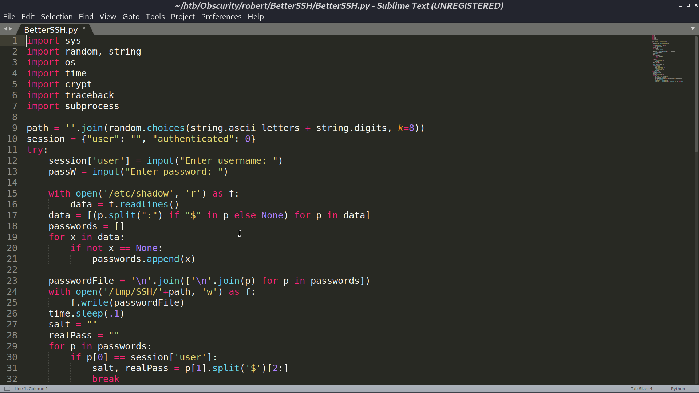699x393 pixels.
Task: Click 'else' keyword on line 17
Action: coord(245,215)
